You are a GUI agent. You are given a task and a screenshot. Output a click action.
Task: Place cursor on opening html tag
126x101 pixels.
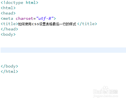coord(8,8)
